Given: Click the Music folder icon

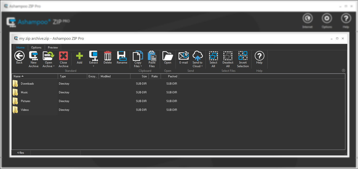Looking at the screenshot, I should 15,92.
